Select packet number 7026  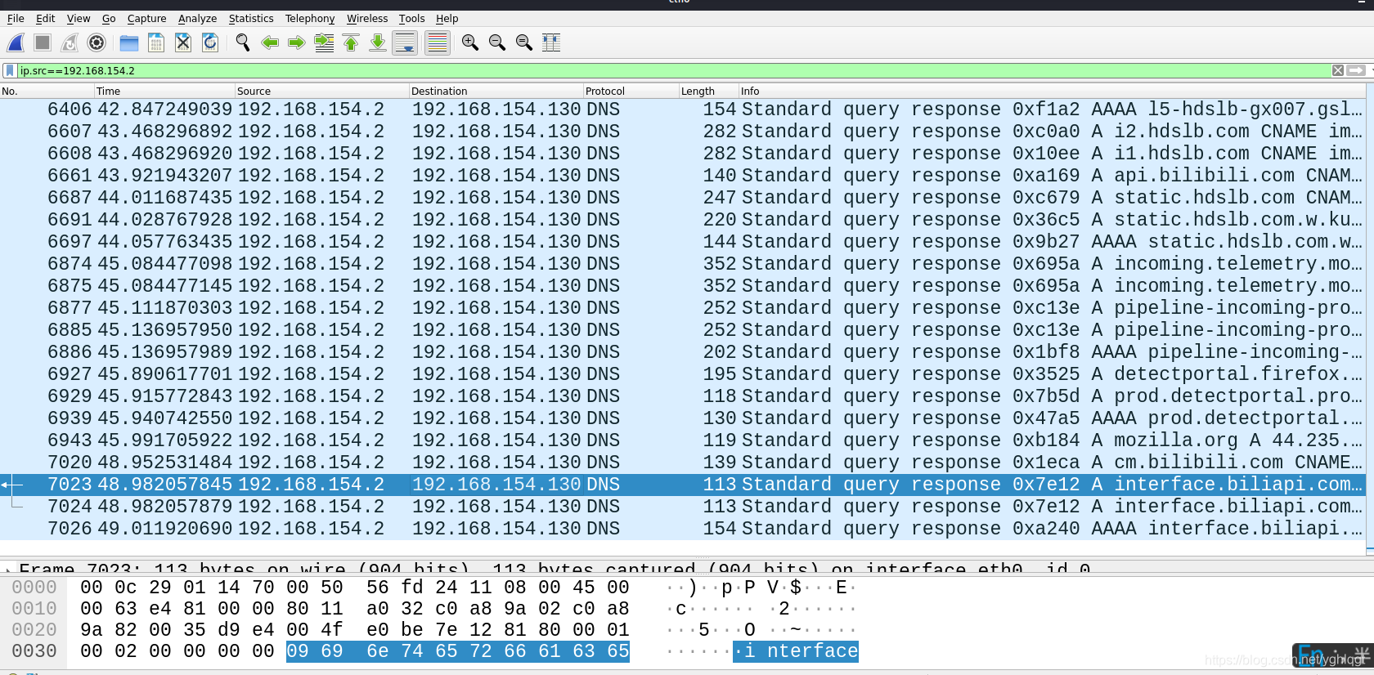pyautogui.click(x=683, y=529)
